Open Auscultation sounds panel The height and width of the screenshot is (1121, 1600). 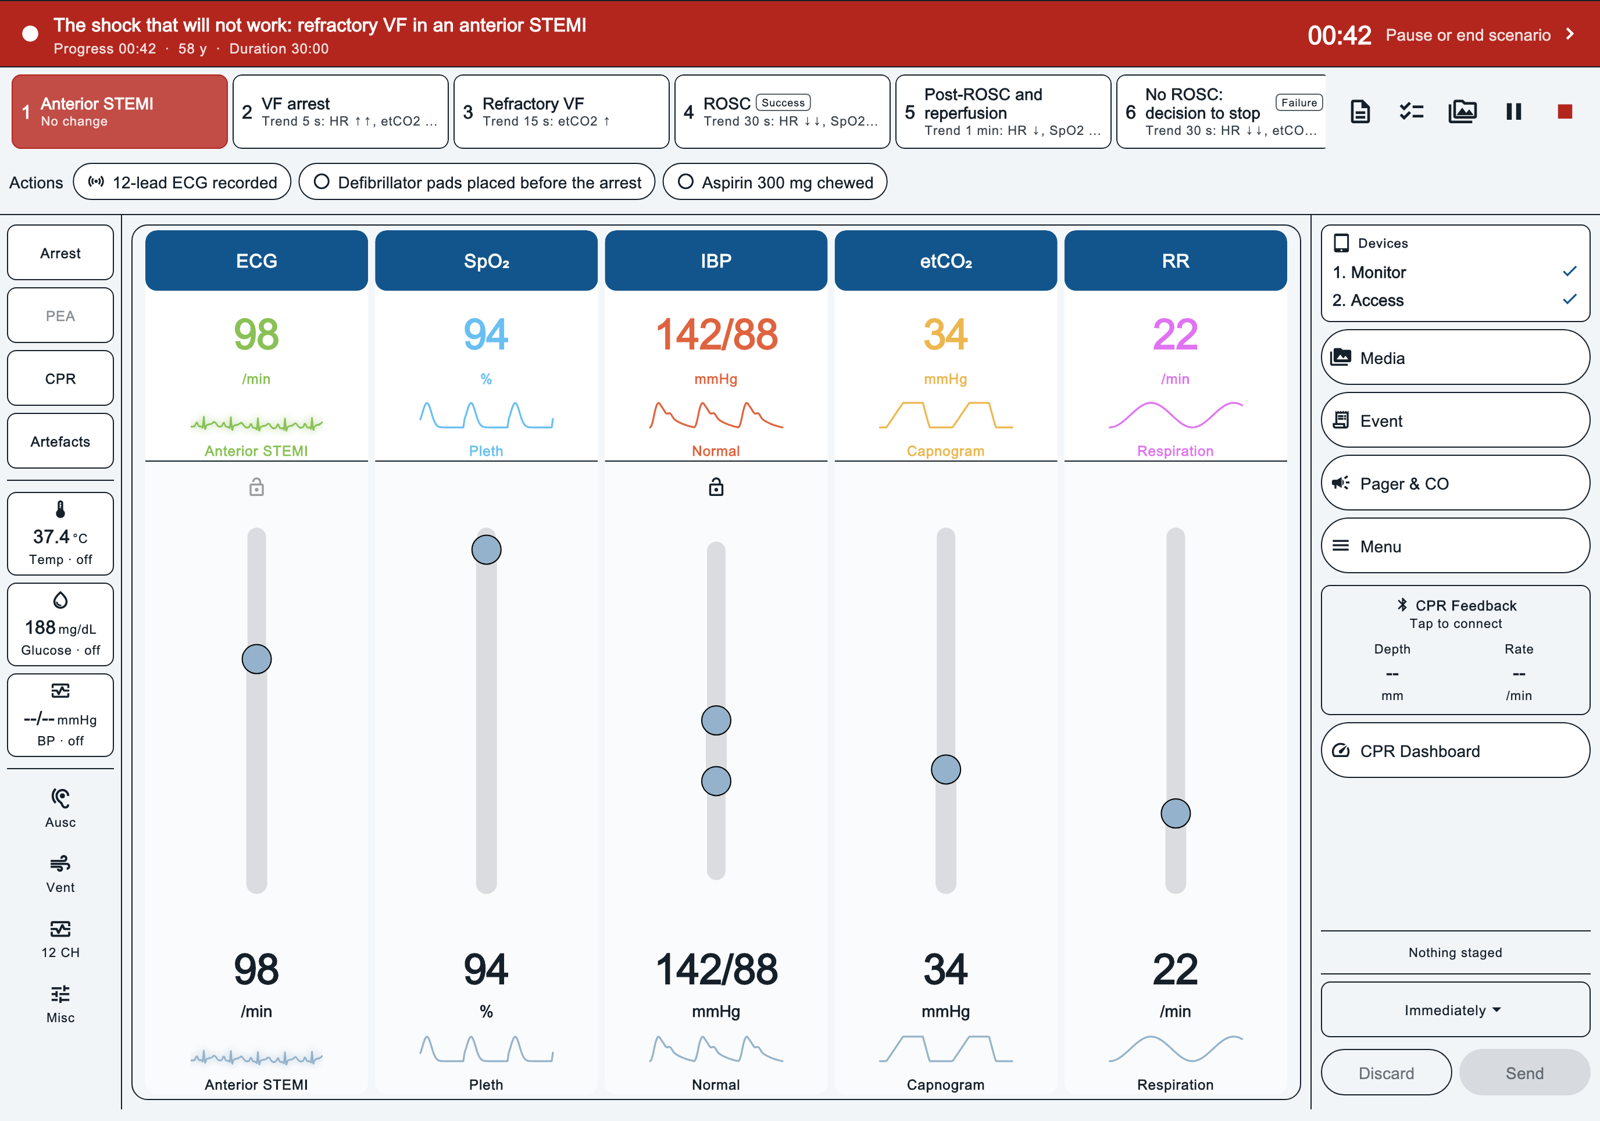[x=60, y=808]
